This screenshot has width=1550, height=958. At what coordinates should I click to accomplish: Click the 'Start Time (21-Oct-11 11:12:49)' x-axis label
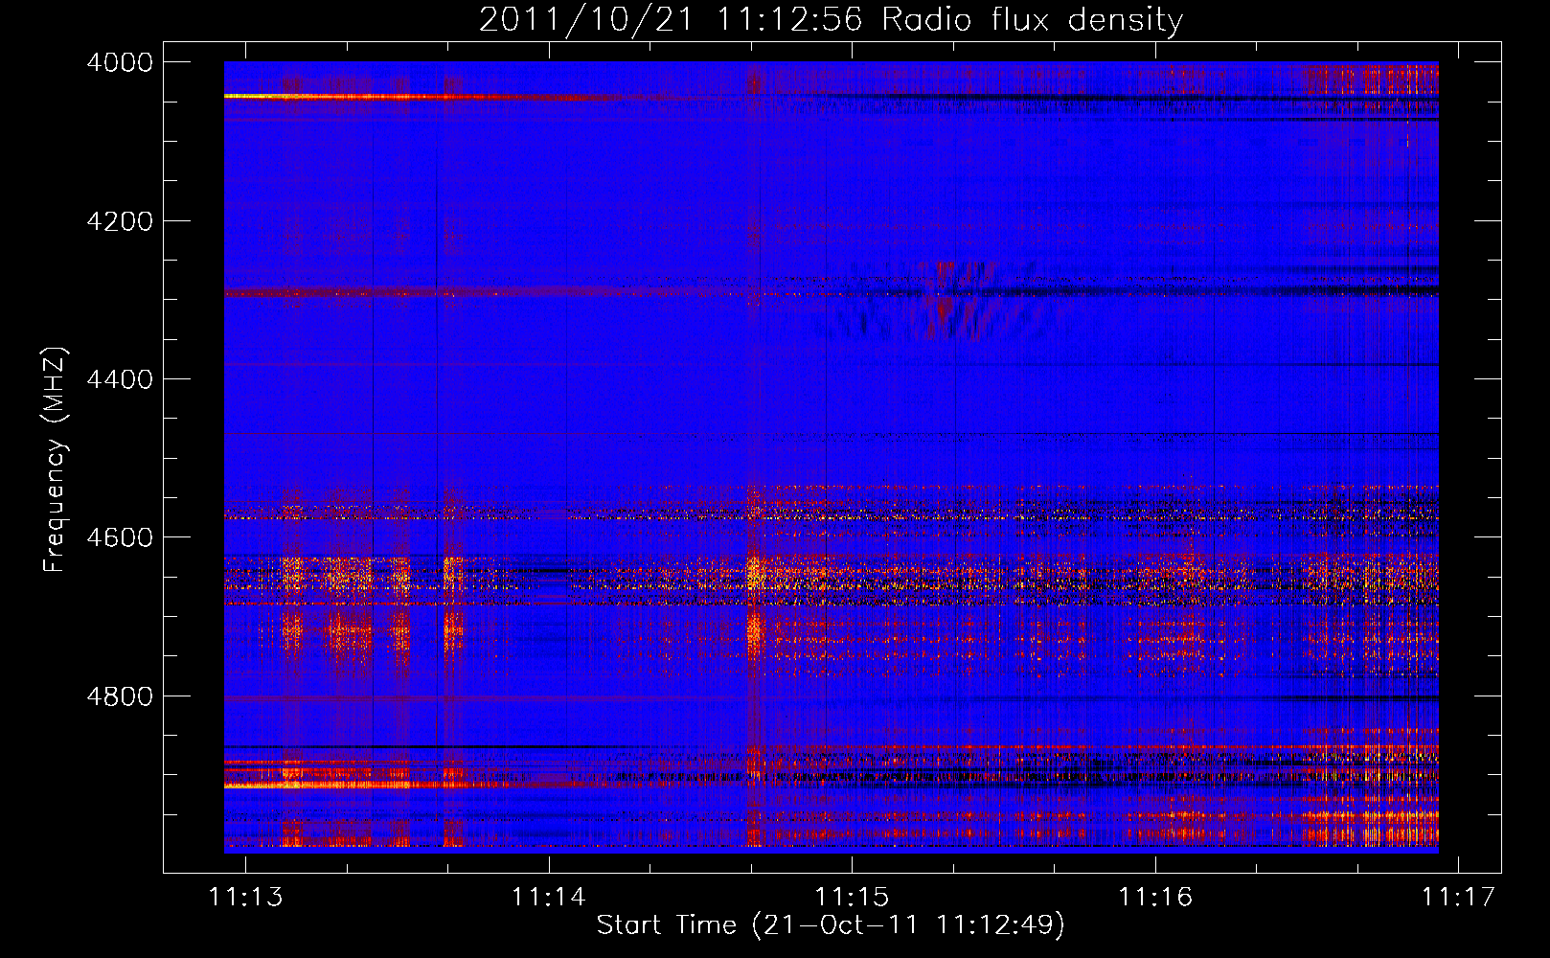pyautogui.click(x=831, y=924)
